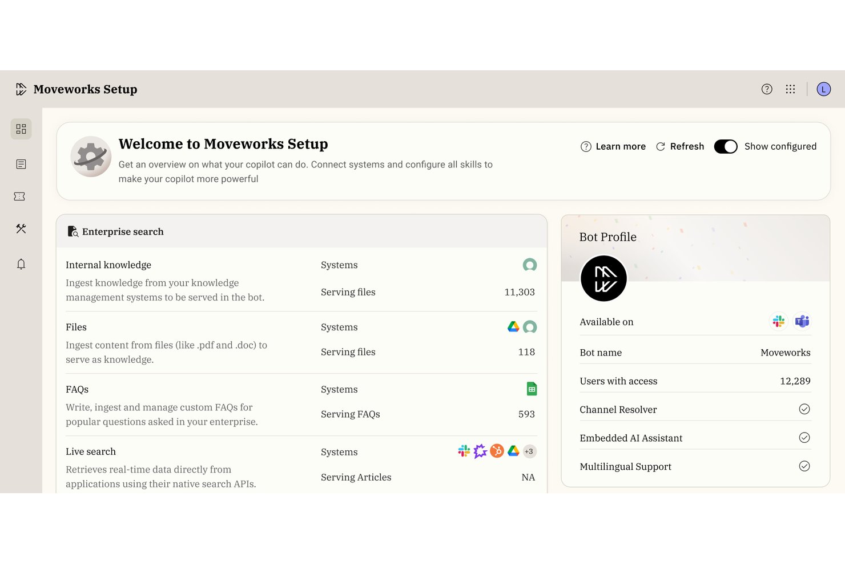Click the Learn more link

click(613, 146)
